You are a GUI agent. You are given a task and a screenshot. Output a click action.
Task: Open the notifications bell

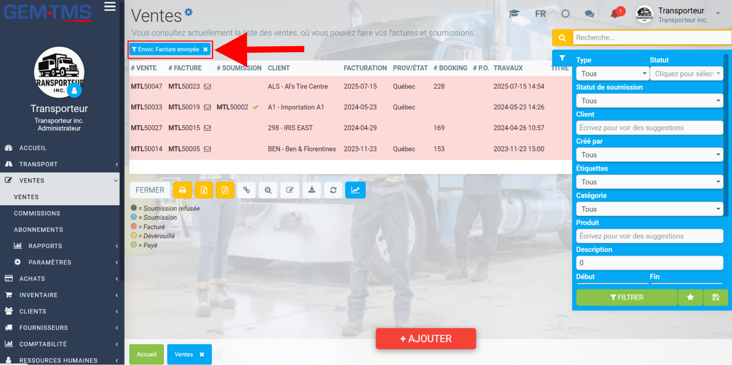(615, 14)
